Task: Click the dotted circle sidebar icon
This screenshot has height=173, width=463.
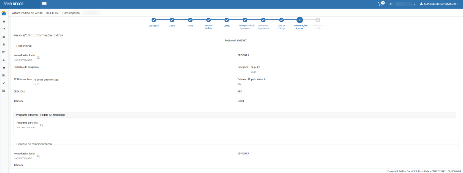Action: click(4, 29)
